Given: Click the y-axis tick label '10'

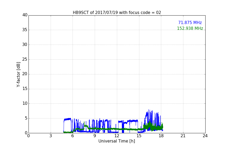Looking at the screenshot, I should click(x=25, y=103).
